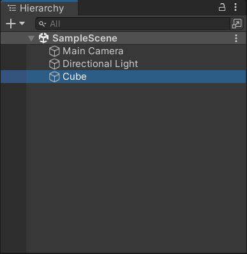The width and height of the screenshot is (247, 254).
Task: Collapse the SampleScene foldout triangle
Action: (31, 38)
